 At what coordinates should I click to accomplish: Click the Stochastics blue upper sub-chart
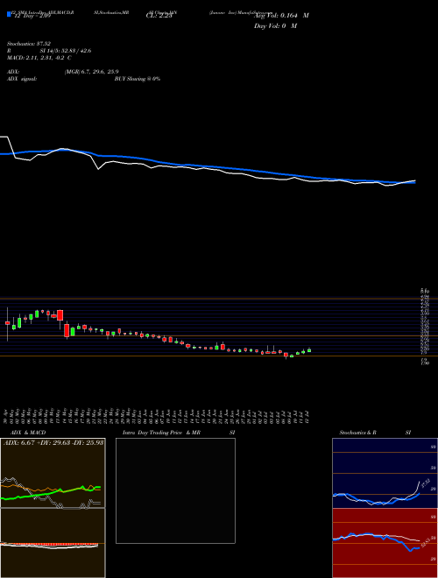pyautogui.click(x=385, y=473)
